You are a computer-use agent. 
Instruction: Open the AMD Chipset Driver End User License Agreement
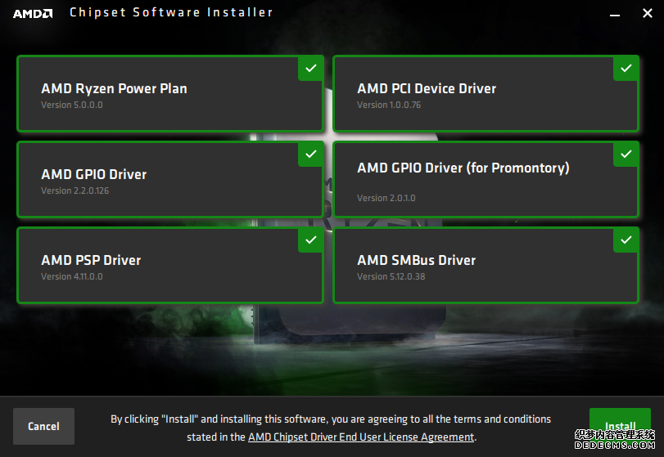tap(361, 437)
